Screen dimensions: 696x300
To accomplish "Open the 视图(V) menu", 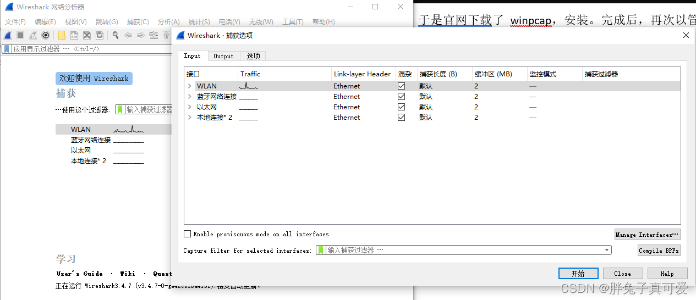I will point(76,22).
